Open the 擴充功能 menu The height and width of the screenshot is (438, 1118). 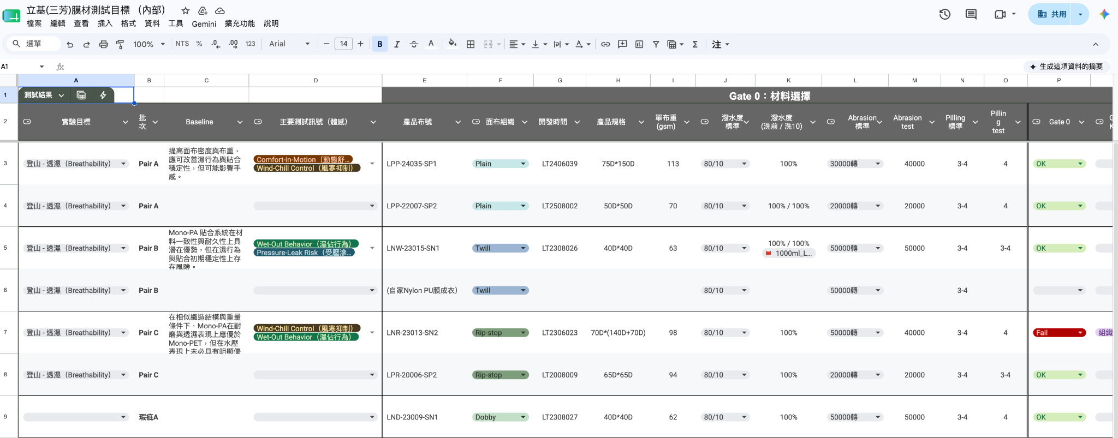[x=240, y=23]
